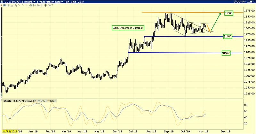Toggle the D% stochastic line settings
The height and width of the screenshot is (134, 256).
coord(41,101)
